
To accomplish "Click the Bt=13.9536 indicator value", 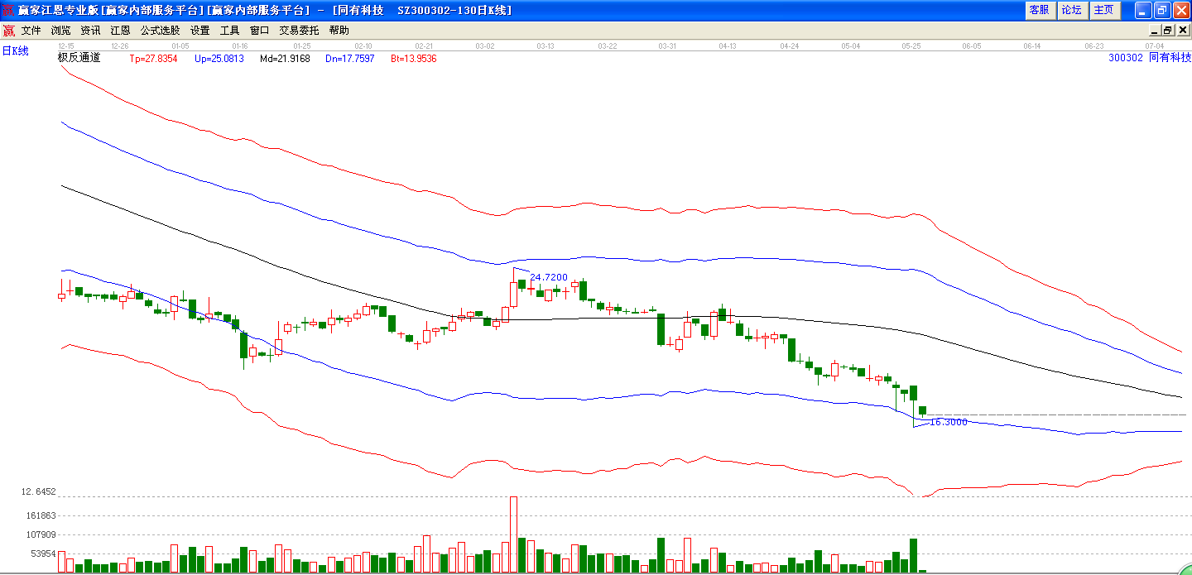I will (414, 59).
